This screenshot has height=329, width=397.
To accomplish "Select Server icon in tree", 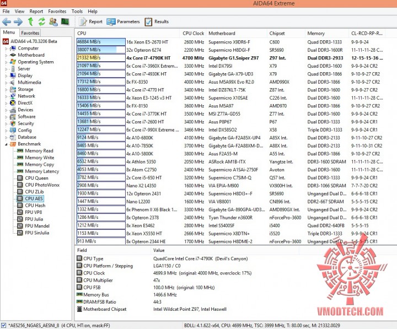I will (x=13, y=69).
